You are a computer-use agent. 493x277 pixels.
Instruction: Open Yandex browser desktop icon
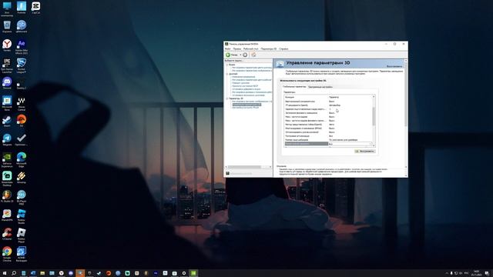(7, 45)
